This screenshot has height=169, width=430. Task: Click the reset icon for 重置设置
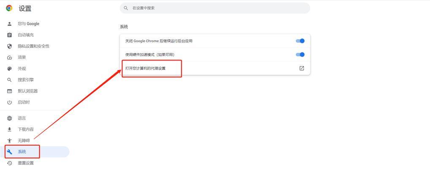pyautogui.click(x=10, y=163)
